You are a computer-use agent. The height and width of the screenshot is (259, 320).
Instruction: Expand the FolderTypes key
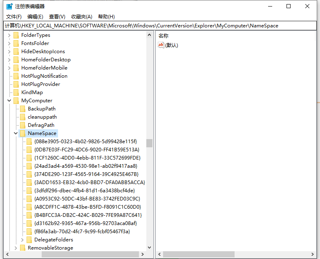pyautogui.click(x=9, y=35)
